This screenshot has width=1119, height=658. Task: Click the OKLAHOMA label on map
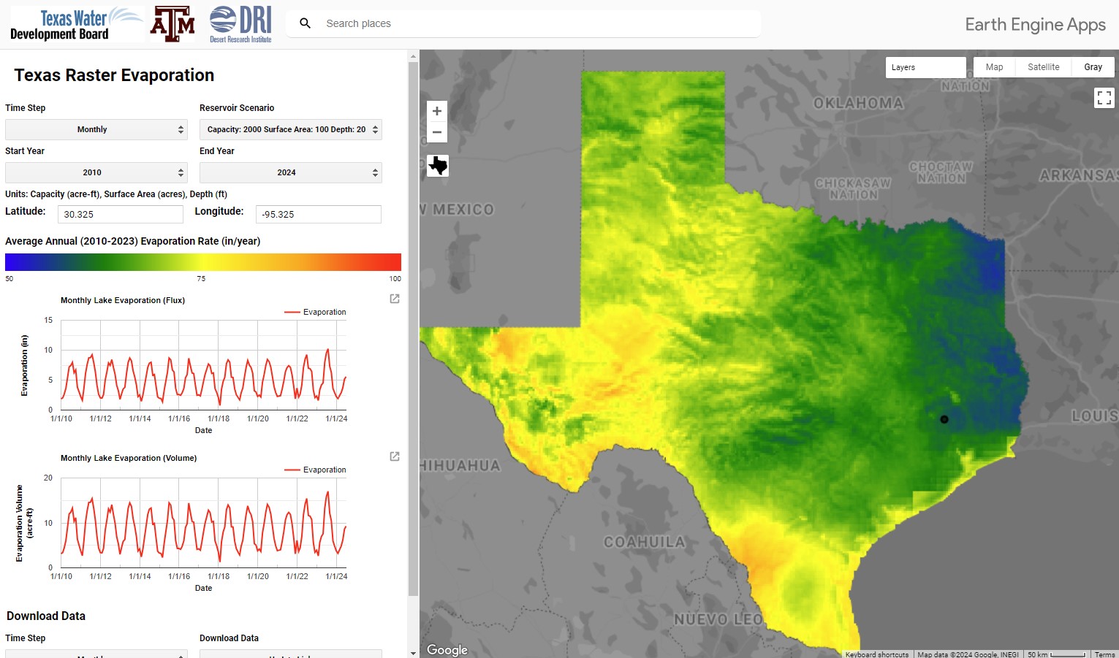858,103
